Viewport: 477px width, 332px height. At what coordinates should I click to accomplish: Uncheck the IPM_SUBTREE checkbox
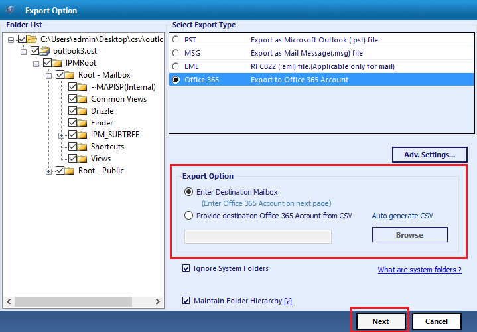[72, 135]
